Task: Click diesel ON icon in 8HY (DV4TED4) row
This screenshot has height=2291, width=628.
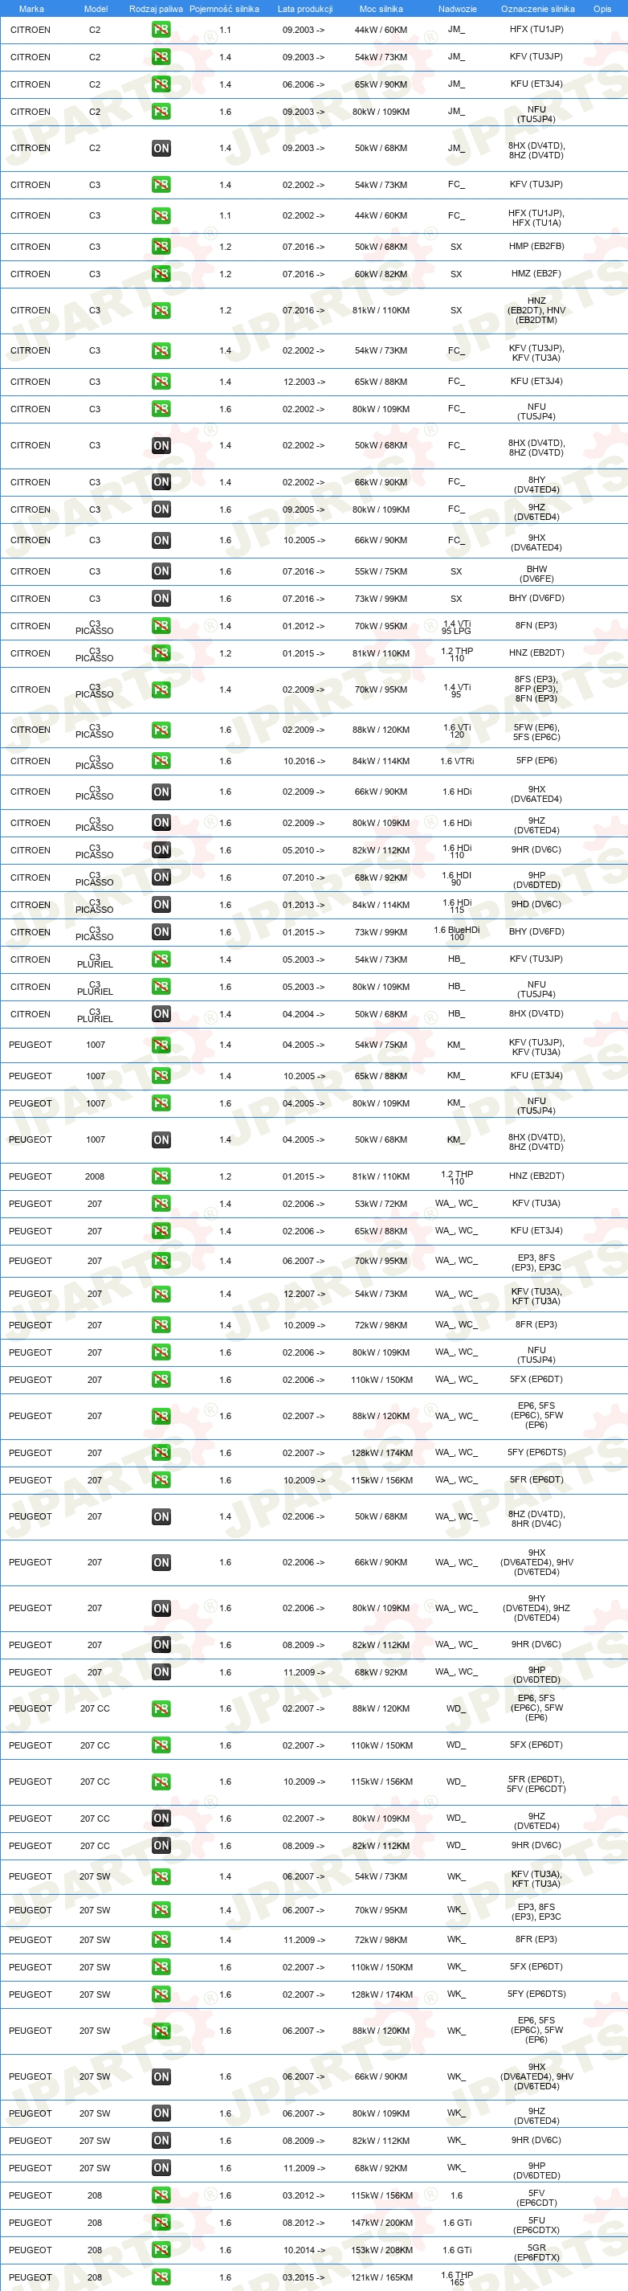Action: click(161, 482)
